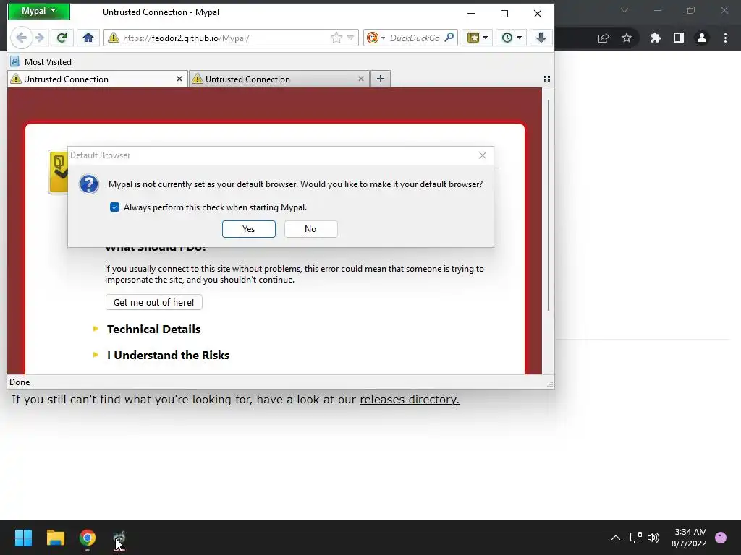The image size is (741, 555).
Task: Confirm Yes in Default Browser dialog
Action: coord(249,229)
